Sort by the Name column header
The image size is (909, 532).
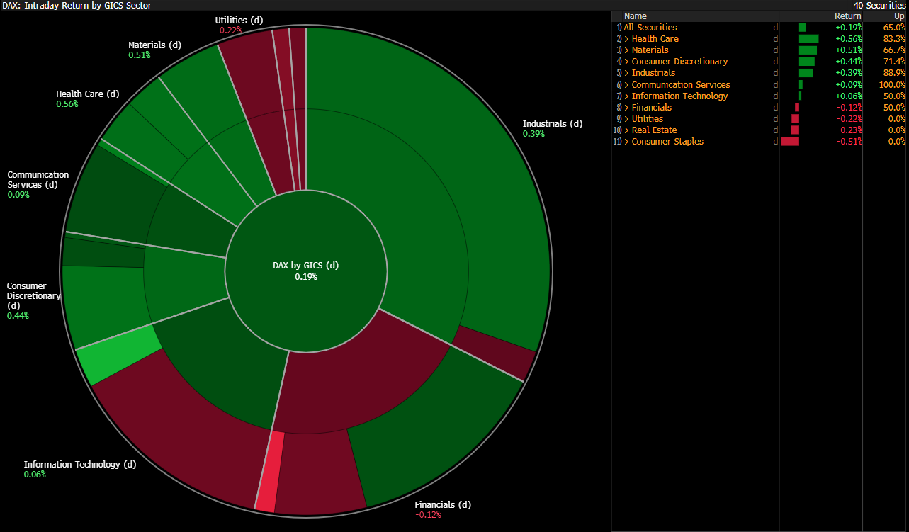pos(636,16)
